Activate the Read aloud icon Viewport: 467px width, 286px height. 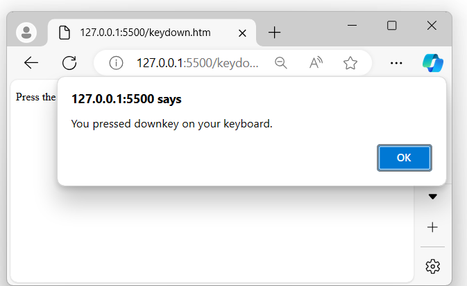click(316, 63)
